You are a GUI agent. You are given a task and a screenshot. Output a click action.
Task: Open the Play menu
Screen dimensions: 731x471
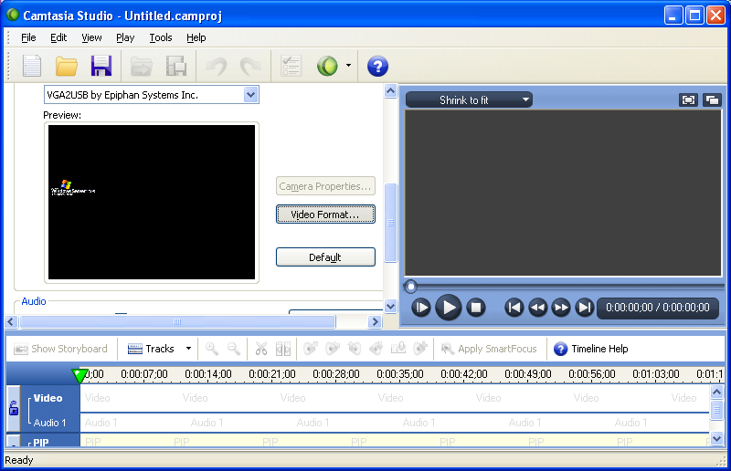[125, 37]
